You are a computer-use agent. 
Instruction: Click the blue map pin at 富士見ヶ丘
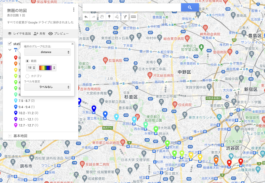point(105,115)
